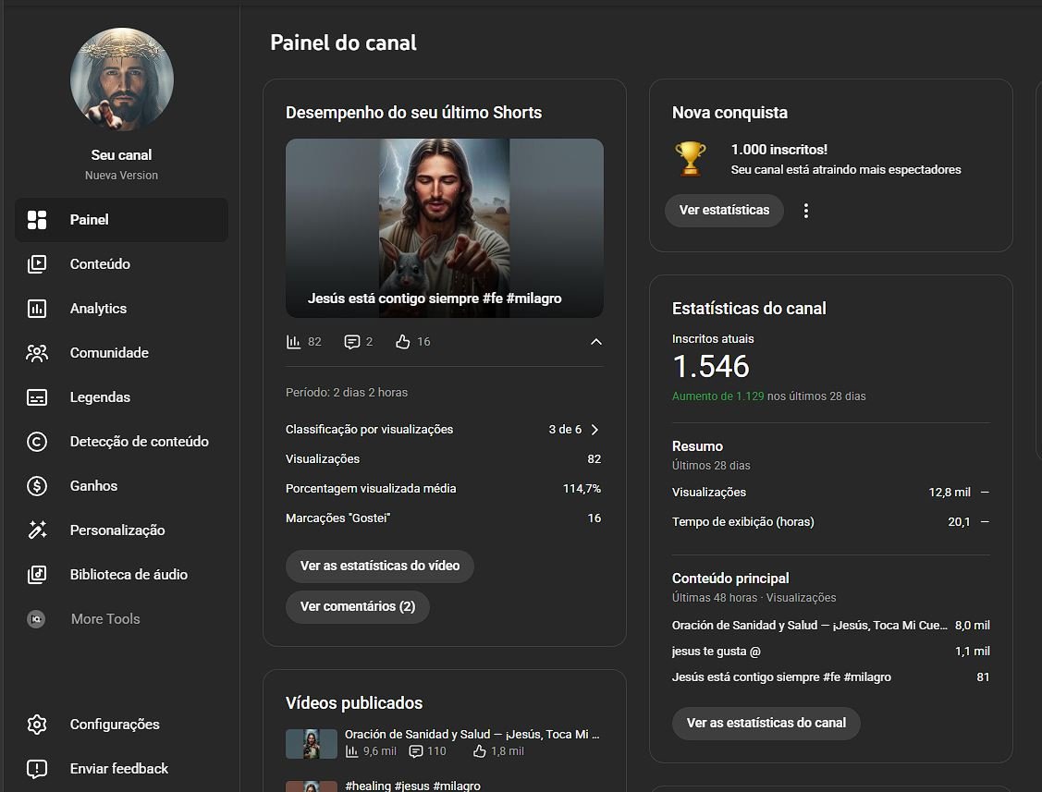1042x792 pixels.
Task: Open #healing #jesus #milagro published video
Action: 412,786
